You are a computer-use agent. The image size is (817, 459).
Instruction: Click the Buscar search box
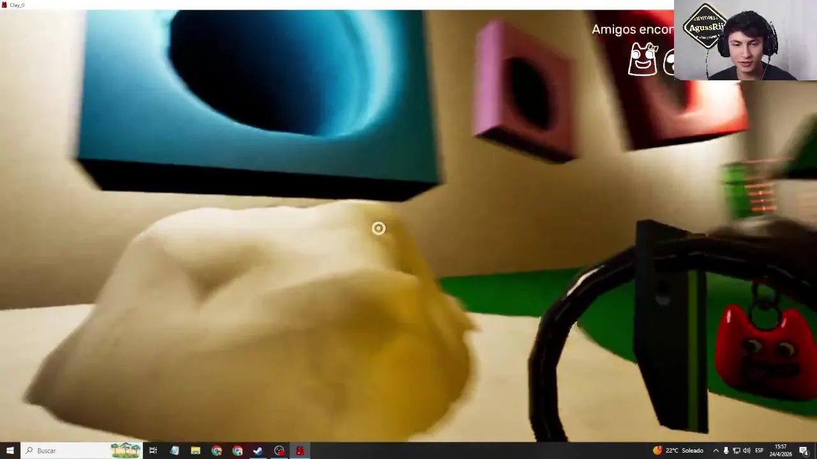point(82,451)
